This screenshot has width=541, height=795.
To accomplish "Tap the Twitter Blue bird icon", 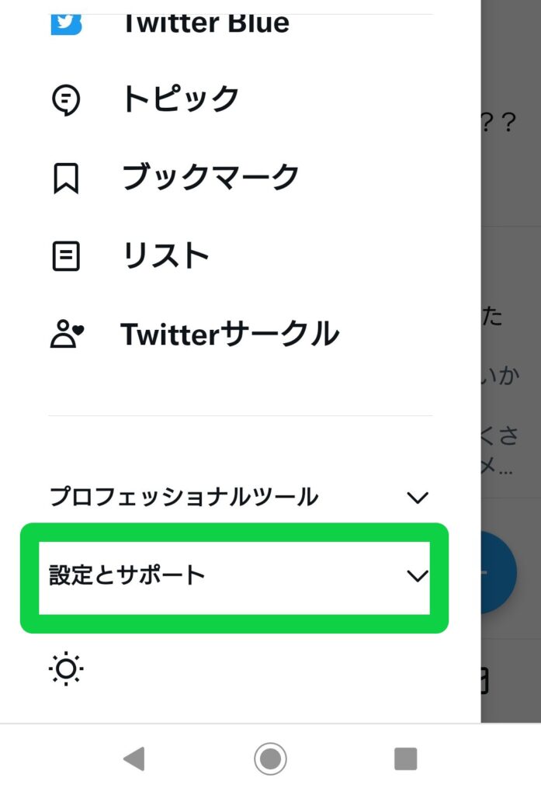I will (x=66, y=23).
